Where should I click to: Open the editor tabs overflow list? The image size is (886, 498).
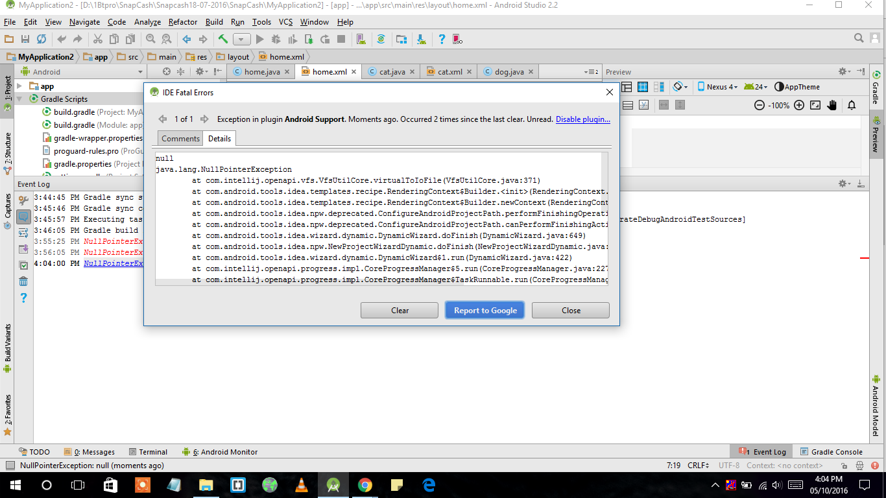(592, 71)
